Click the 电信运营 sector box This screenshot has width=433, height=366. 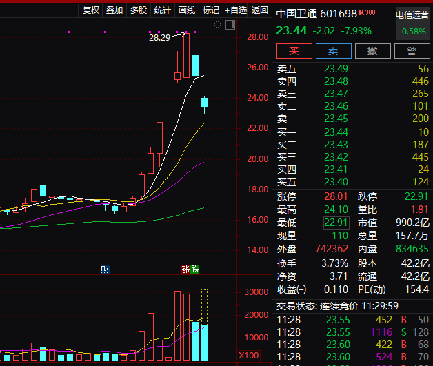[x=412, y=14]
